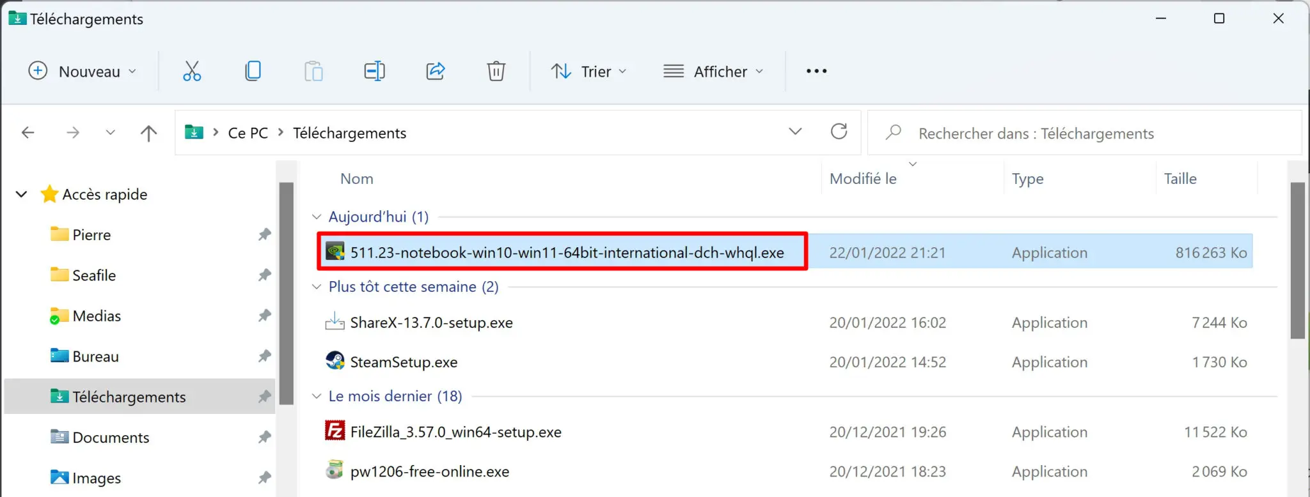Open the Nouveau dropdown menu
This screenshot has height=497, width=1310.
pos(83,71)
